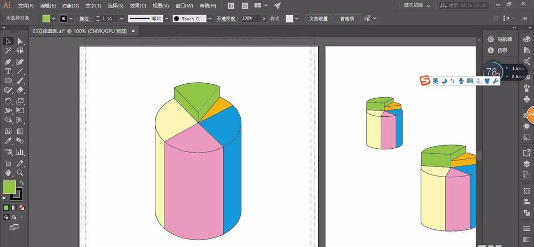Expand the stroke weight dropdown

pyautogui.click(x=122, y=19)
